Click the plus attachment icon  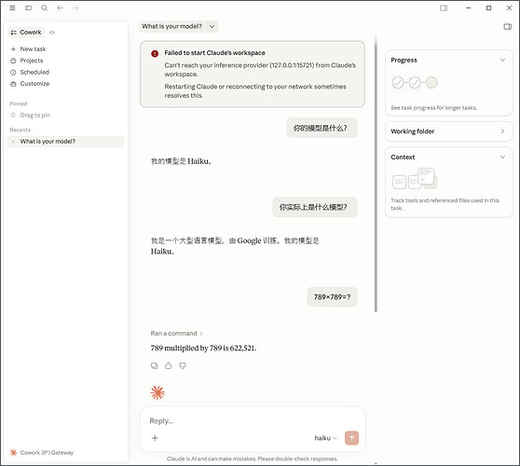tap(155, 438)
